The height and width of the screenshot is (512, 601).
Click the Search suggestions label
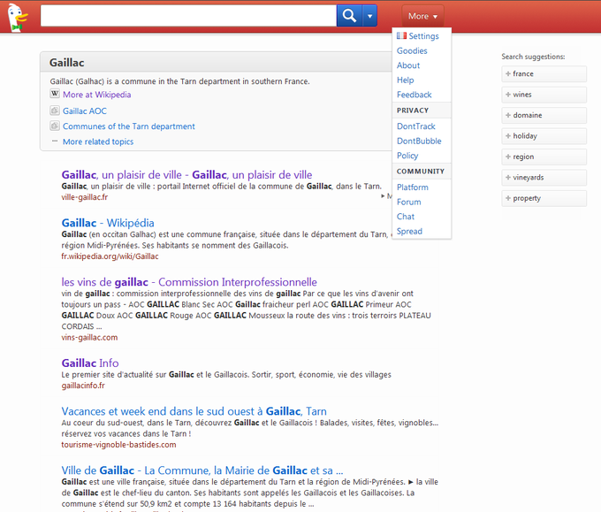(533, 57)
